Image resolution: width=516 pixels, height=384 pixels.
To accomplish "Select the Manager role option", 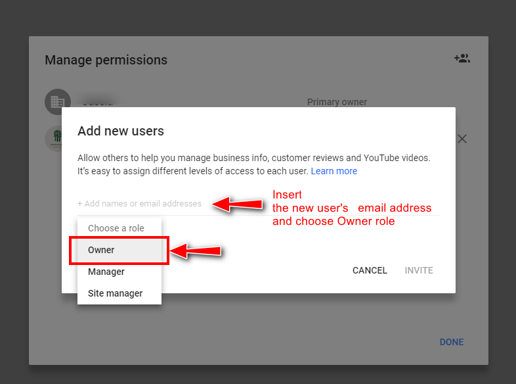I will tap(119, 272).
